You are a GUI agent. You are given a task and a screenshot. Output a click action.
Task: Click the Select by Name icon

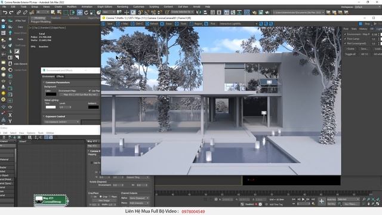click(x=59, y=12)
